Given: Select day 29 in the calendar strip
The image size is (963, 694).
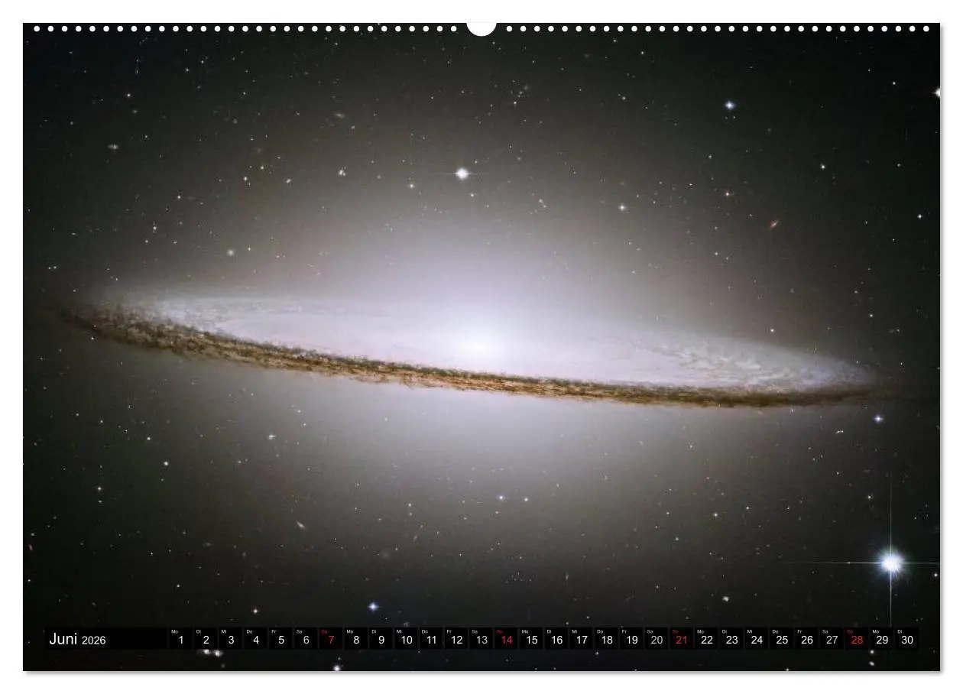Looking at the screenshot, I should [x=882, y=640].
